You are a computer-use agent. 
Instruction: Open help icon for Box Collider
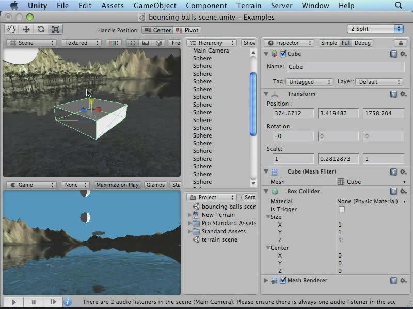(x=393, y=191)
